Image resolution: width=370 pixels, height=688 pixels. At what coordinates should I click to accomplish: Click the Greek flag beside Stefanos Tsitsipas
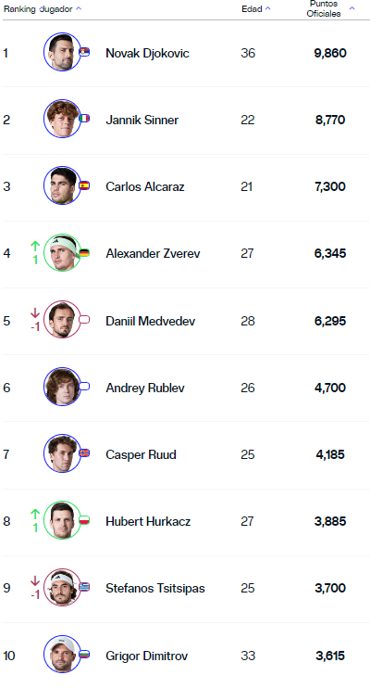point(84,587)
